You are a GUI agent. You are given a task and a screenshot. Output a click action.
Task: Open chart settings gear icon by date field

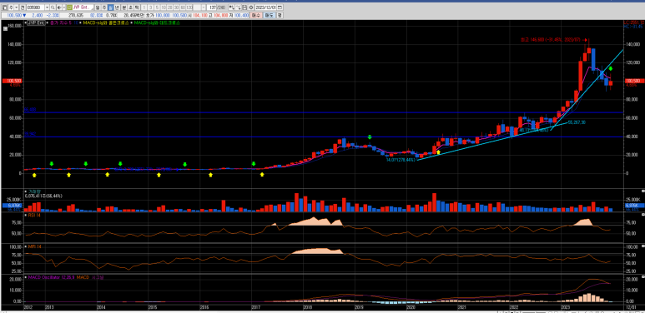coord(251,7)
